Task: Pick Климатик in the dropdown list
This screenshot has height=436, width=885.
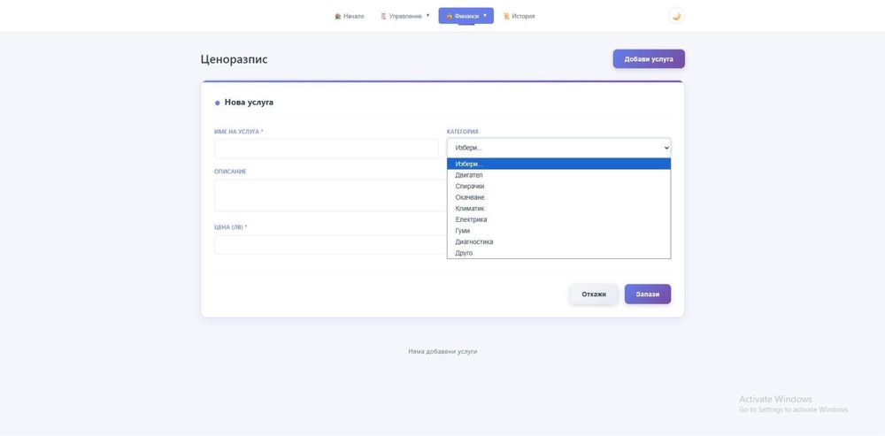Action: (470, 209)
